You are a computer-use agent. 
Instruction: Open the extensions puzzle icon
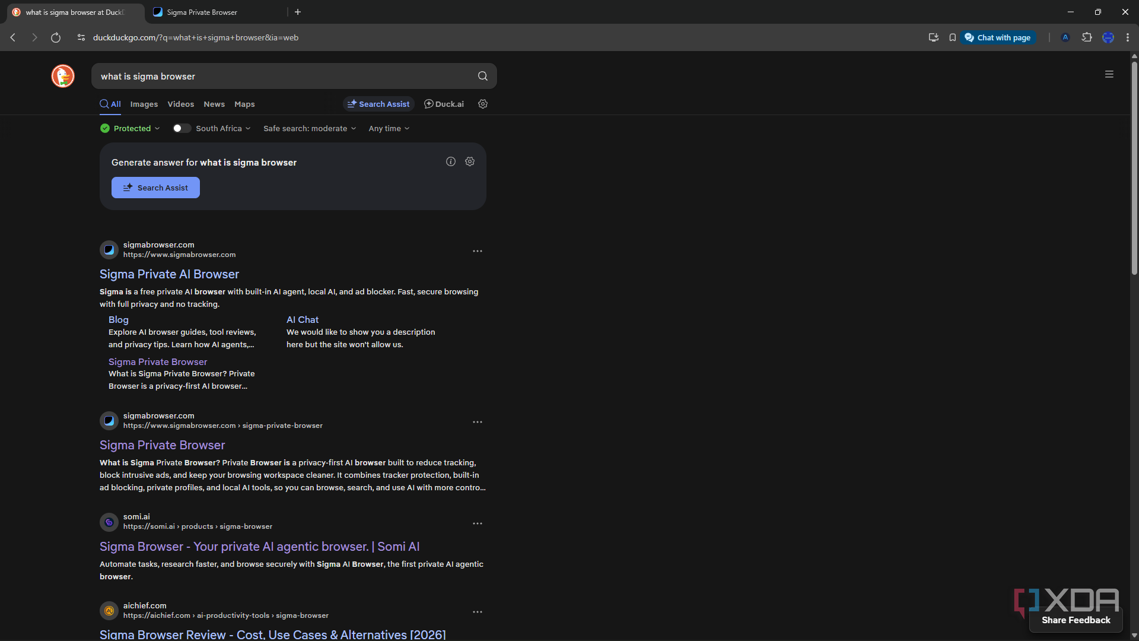(1087, 37)
